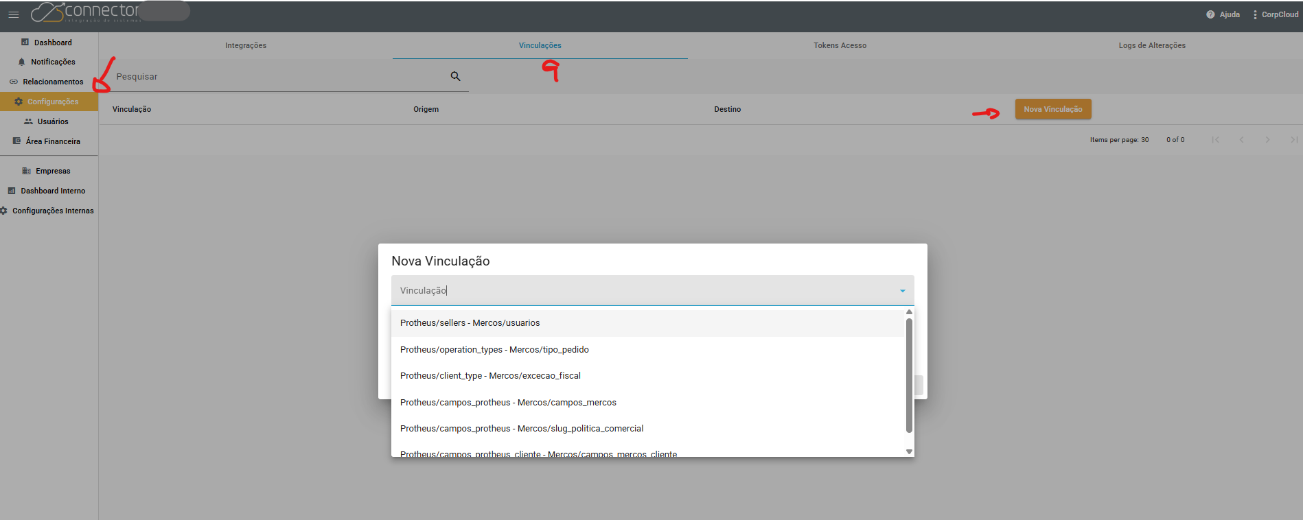Click the dropdown list scrollbar down arrow
The image size is (1303, 520).
point(909,451)
